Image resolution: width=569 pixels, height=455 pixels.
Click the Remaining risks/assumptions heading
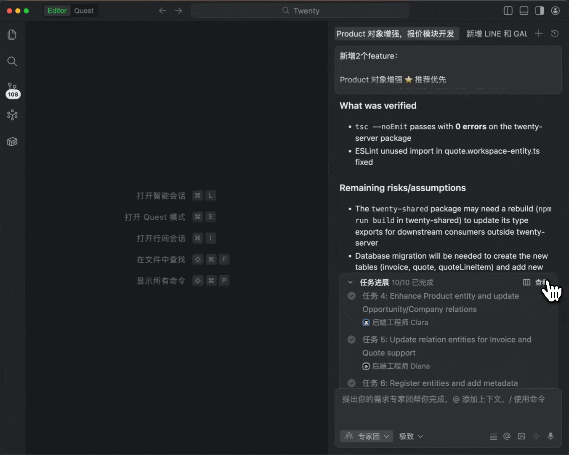click(403, 188)
